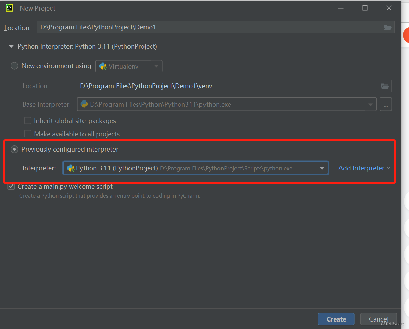Click the PyCharm logo in the title bar

(x=10, y=8)
